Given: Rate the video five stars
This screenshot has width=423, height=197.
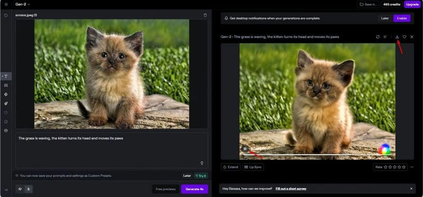Looking at the screenshot, I should (x=404, y=167).
